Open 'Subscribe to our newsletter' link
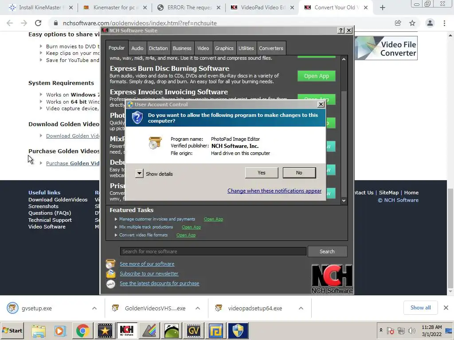The height and width of the screenshot is (340, 454). pyautogui.click(x=149, y=274)
